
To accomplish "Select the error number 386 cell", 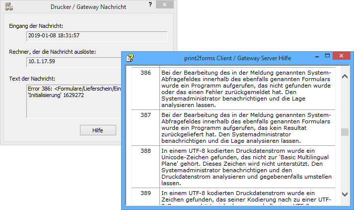I will pos(145,73).
